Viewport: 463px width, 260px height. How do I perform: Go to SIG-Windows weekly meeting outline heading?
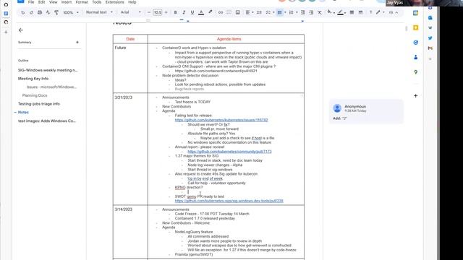tap(48, 70)
